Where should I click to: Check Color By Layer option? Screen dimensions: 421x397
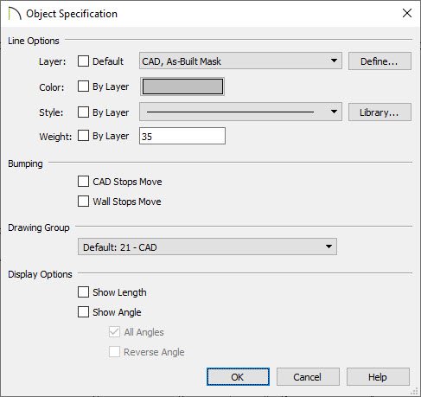[83, 86]
